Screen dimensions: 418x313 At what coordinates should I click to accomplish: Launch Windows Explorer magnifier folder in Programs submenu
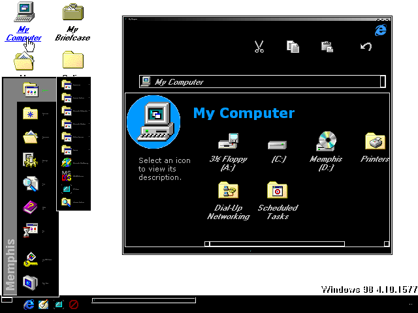coord(74,202)
